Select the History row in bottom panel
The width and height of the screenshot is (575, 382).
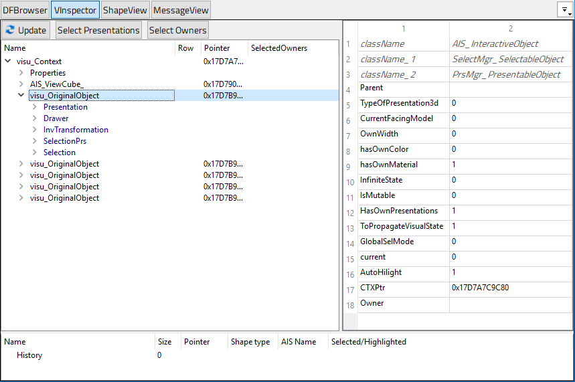(x=29, y=355)
